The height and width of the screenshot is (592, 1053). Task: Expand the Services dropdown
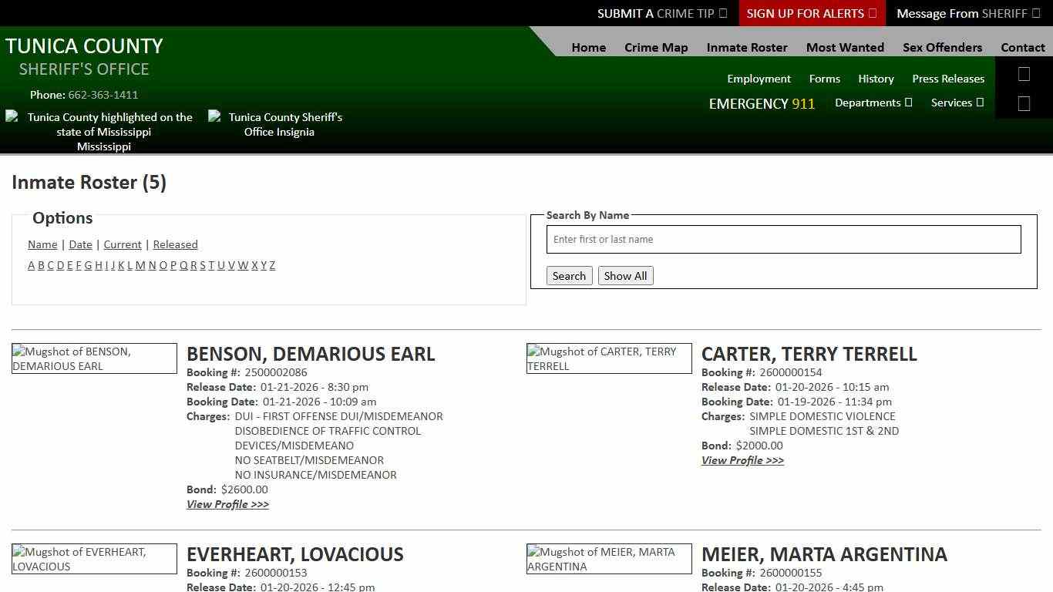(x=957, y=102)
